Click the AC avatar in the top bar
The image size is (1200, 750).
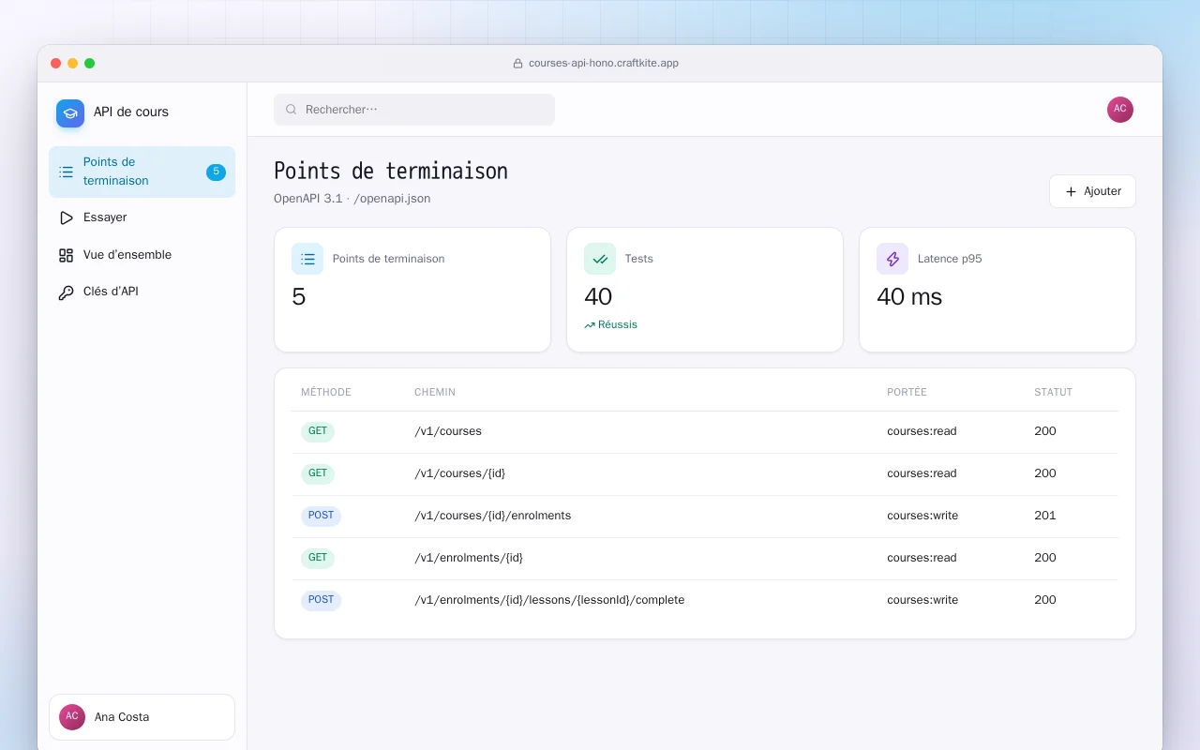point(1120,109)
